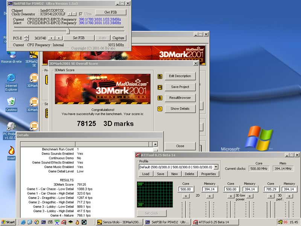Click Load profile button in ATITool

[x=146, y=174]
